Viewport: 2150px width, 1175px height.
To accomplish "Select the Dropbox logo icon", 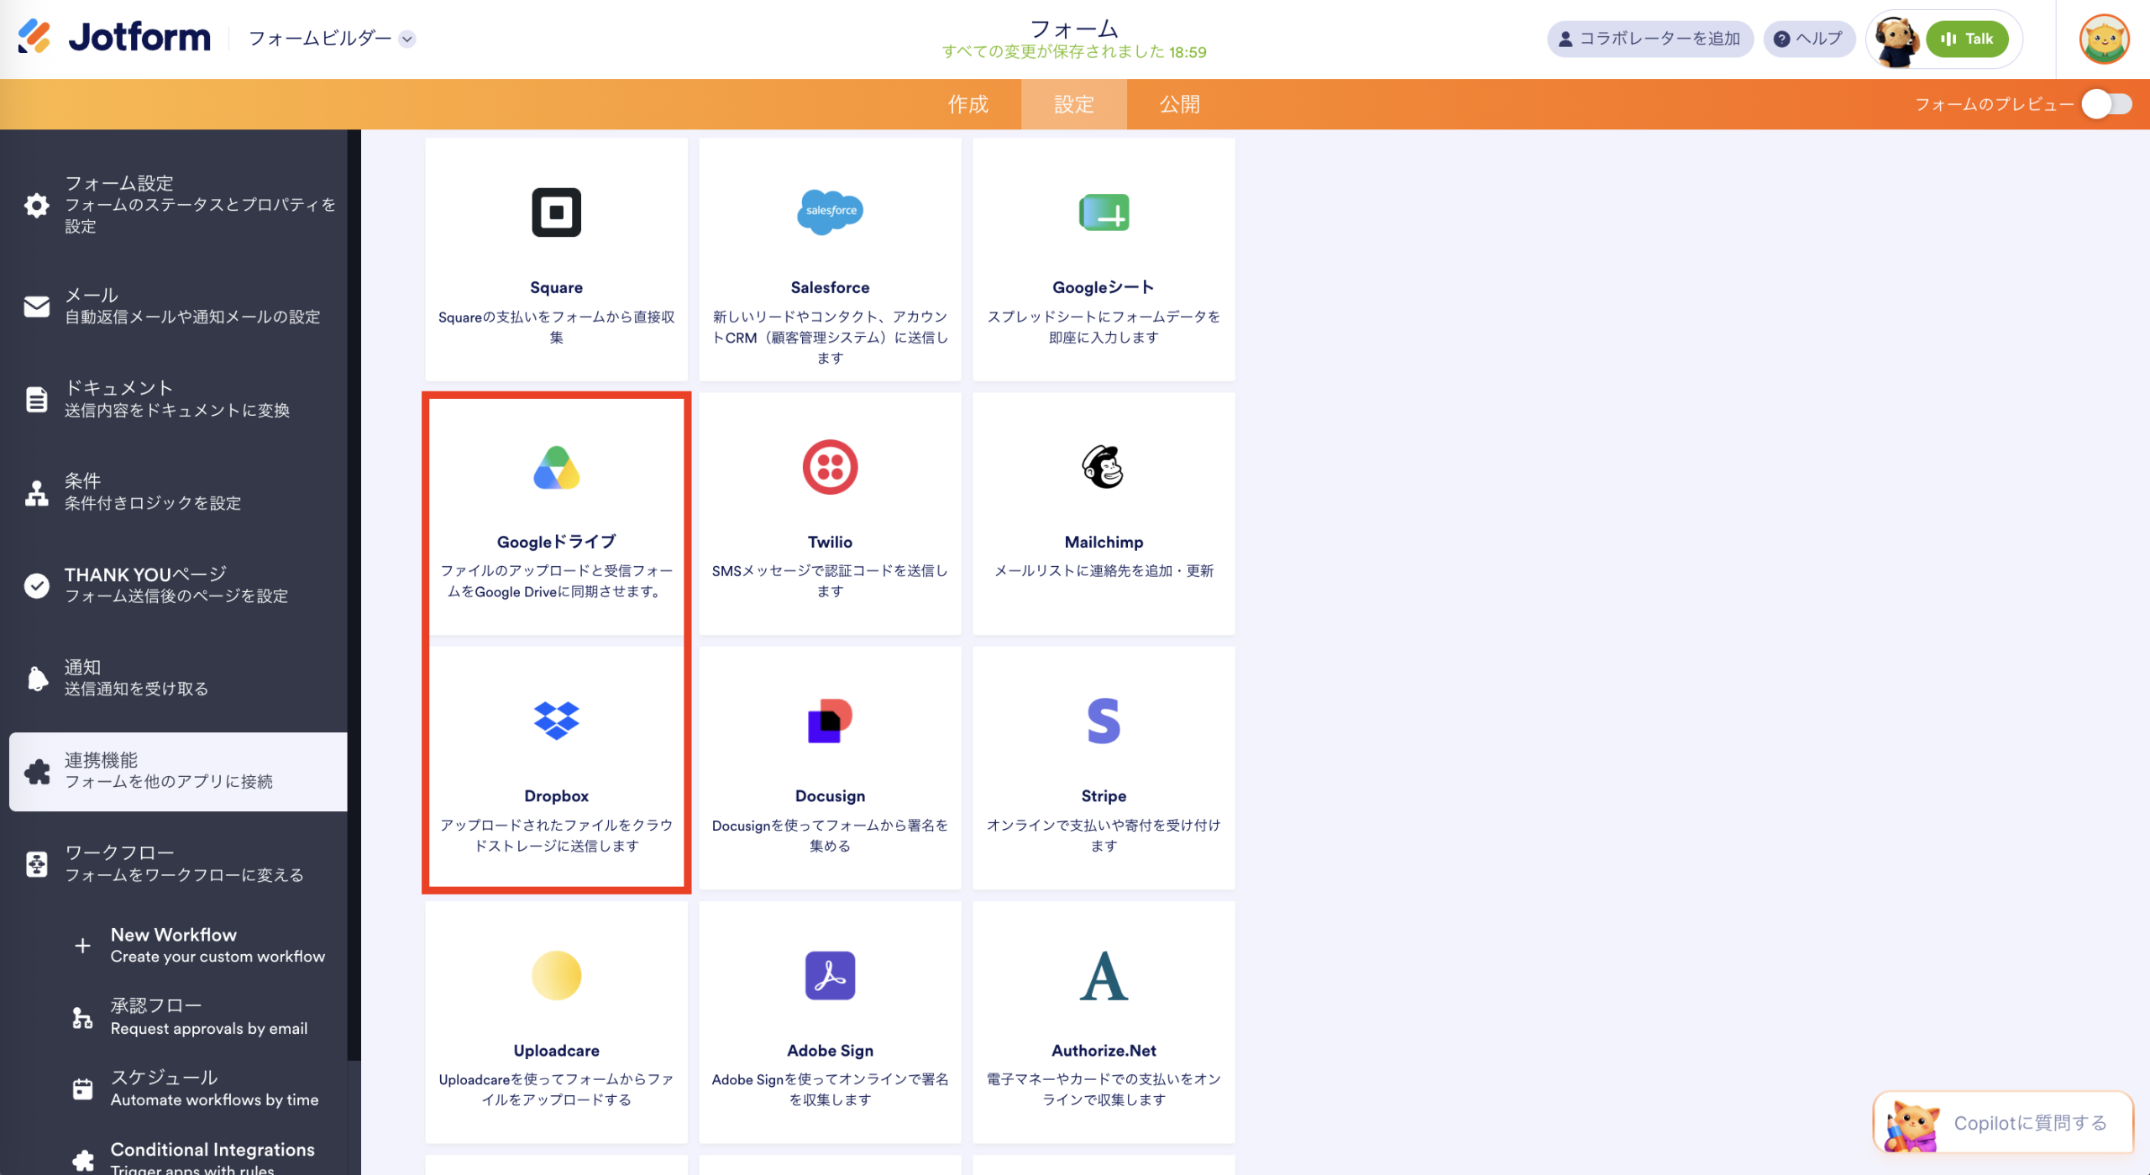I will pyautogui.click(x=556, y=721).
